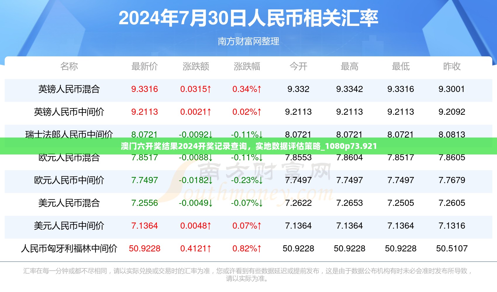Image resolution: width=497 pixels, height=292 pixels.
Task: Click the previous close 8.0813
Action: point(452,134)
